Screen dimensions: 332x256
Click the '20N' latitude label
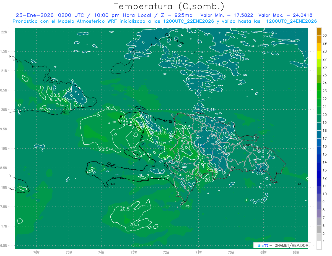click(4, 110)
